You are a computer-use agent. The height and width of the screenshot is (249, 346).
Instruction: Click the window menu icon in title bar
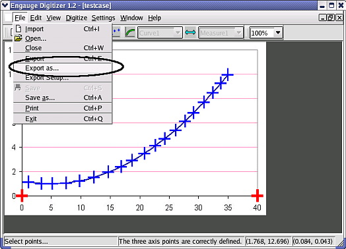pos(5,5)
